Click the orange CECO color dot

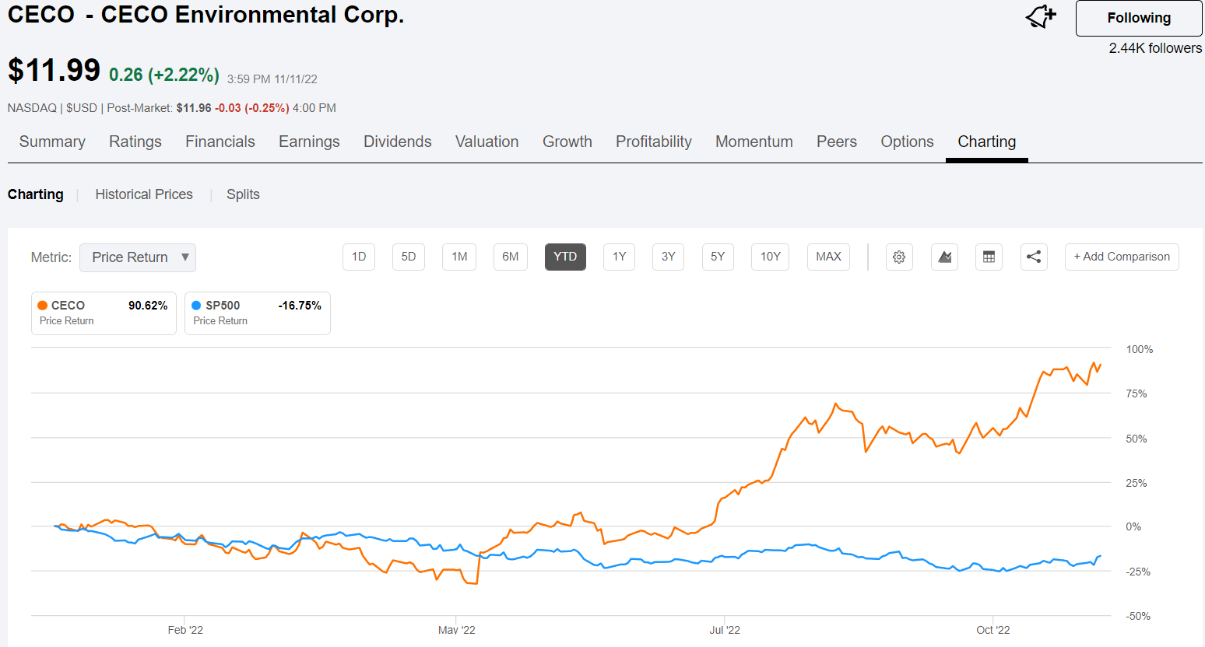point(43,306)
